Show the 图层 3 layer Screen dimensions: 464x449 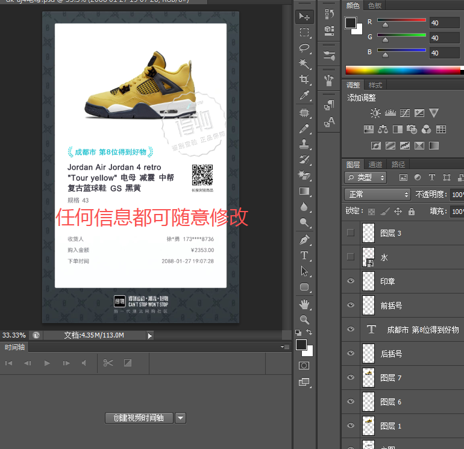(x=351, y=233)
